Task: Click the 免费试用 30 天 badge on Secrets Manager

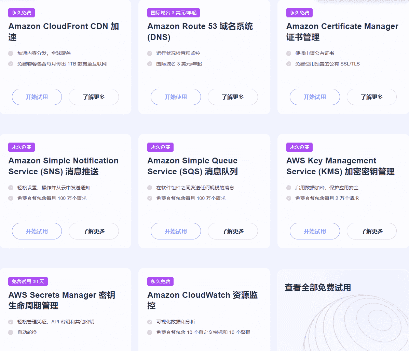Action: [28, 281]
